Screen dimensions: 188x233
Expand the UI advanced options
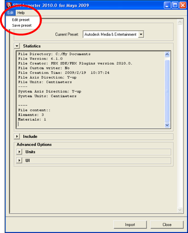point(19,160)
